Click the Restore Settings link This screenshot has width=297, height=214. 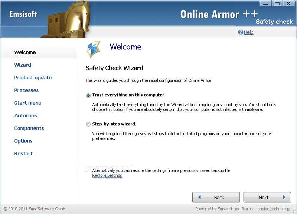[x=107, y=175]
